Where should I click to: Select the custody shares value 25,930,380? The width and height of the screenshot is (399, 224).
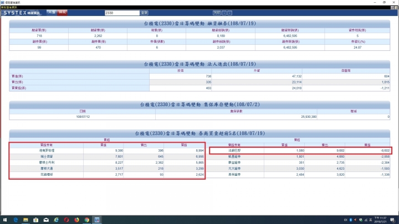(309, 117)
